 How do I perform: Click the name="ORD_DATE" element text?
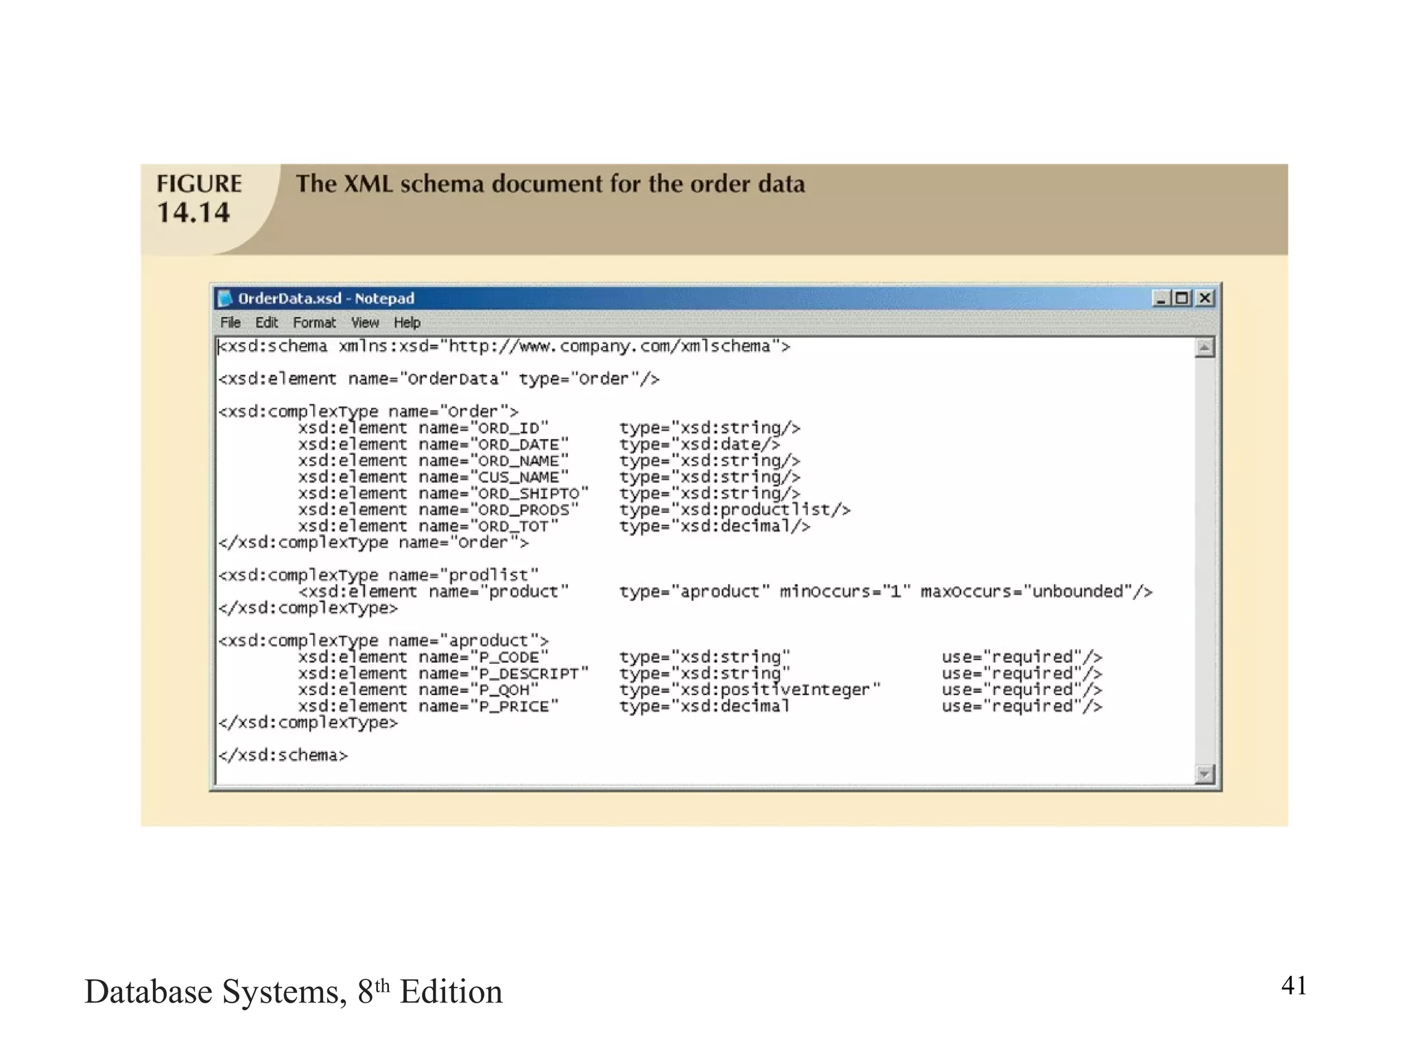pyautogui.click(x=494, y=445)
